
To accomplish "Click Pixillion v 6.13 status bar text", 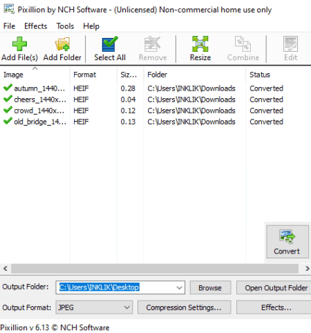I will click(55, 327).
